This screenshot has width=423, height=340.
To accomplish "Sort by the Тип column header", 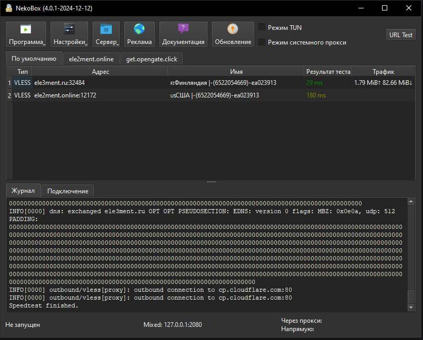I will point(23,72).
